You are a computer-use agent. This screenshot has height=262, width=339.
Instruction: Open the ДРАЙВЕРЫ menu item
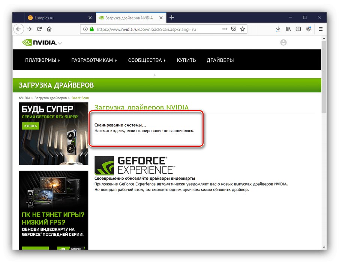point(220,60)
